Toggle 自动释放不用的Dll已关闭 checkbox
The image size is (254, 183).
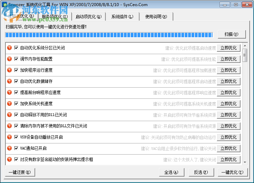click(16, 115)
